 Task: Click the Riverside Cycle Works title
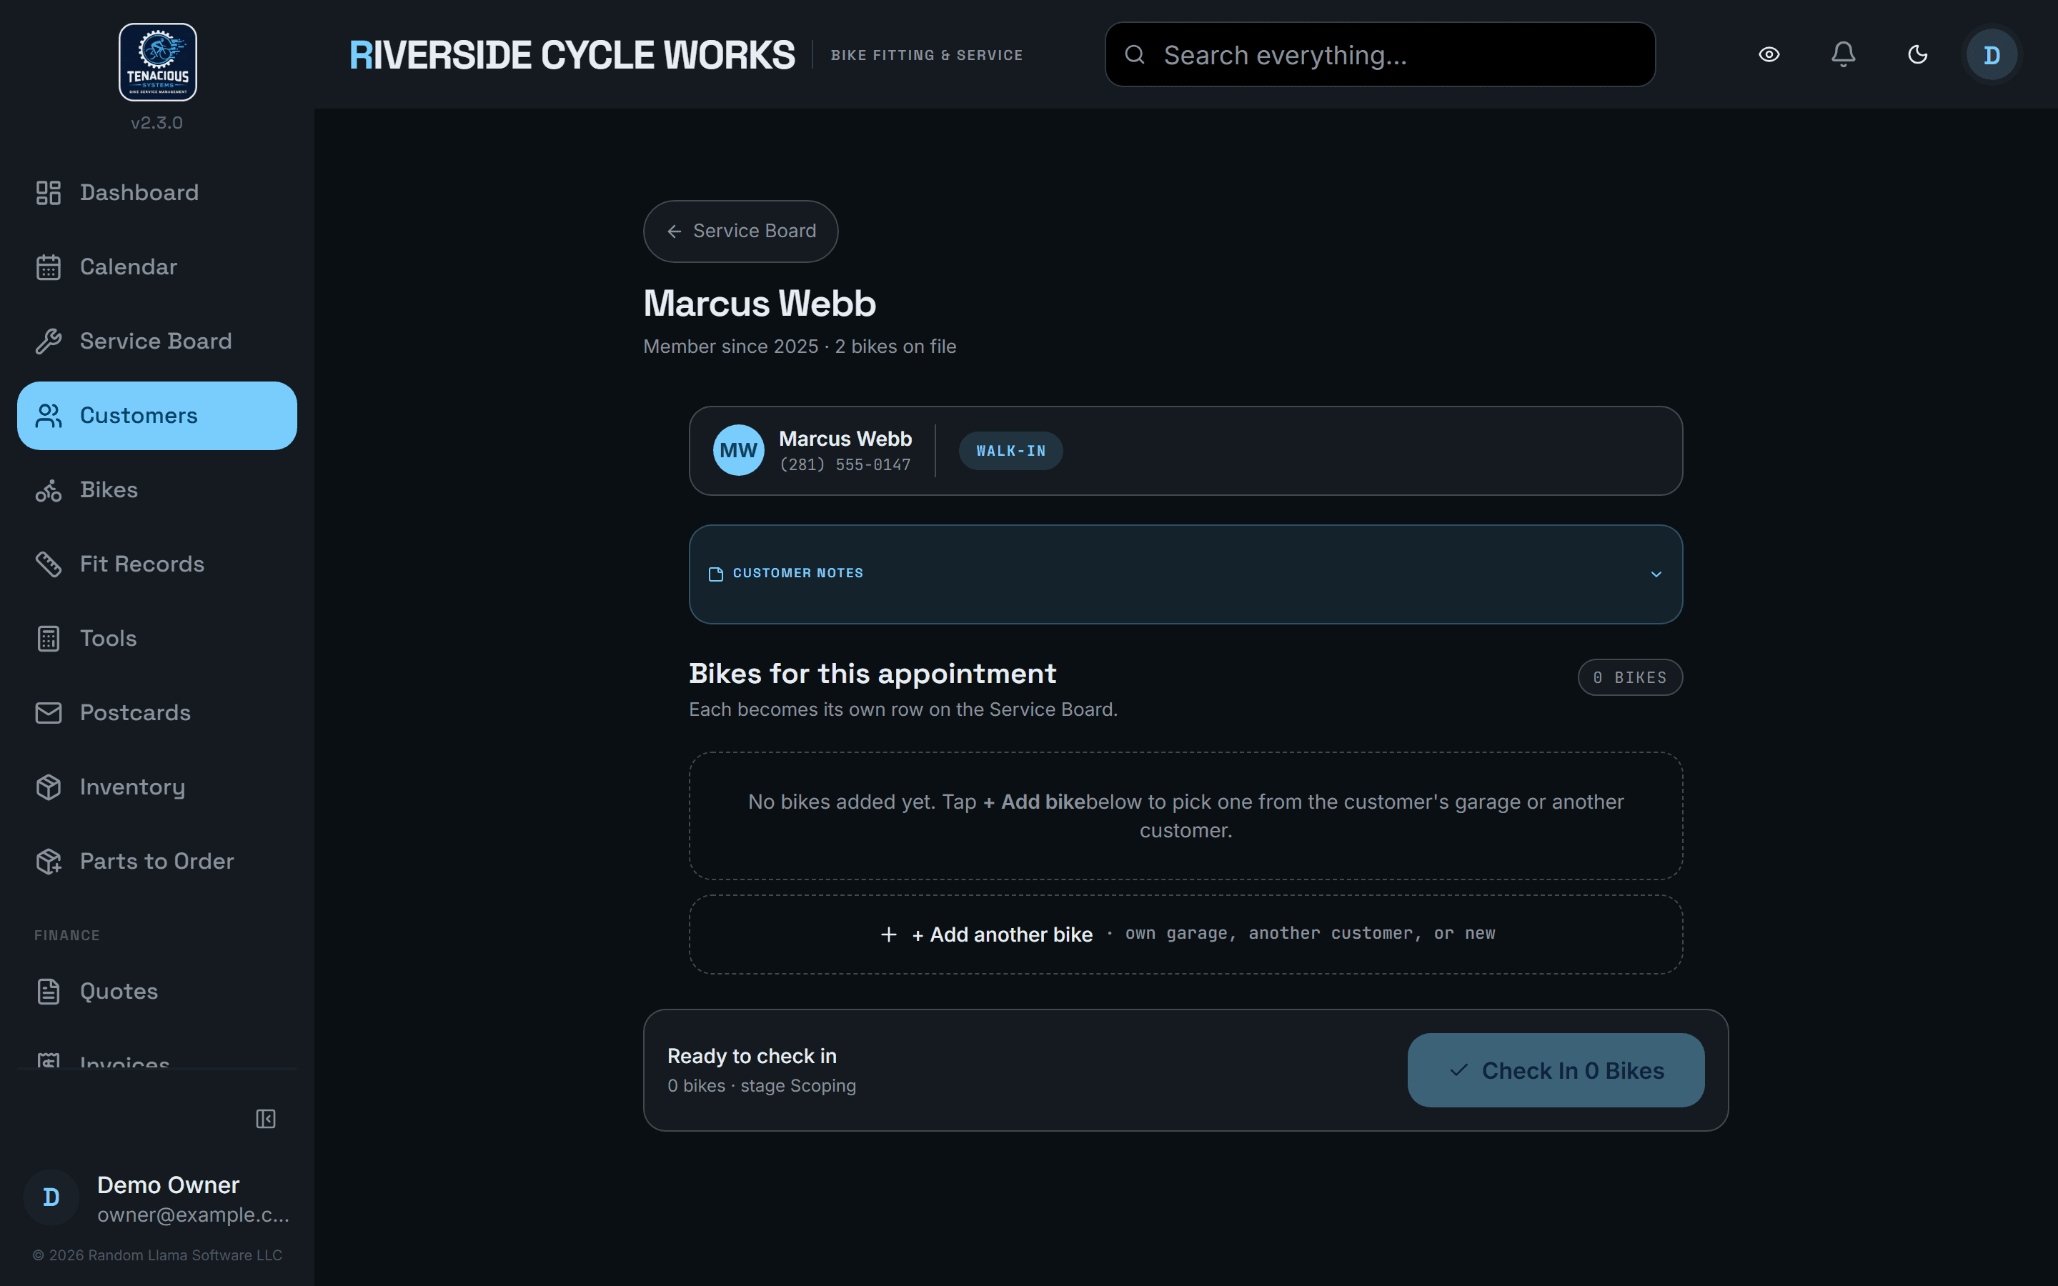coord(572,55)
